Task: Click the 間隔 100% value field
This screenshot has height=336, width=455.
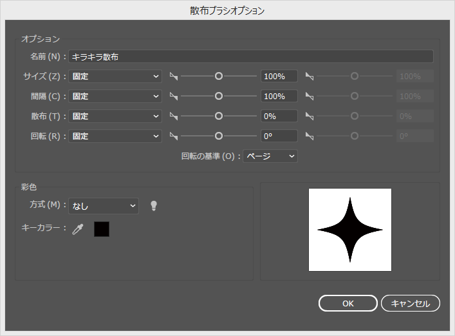Action: pos(279,97)
